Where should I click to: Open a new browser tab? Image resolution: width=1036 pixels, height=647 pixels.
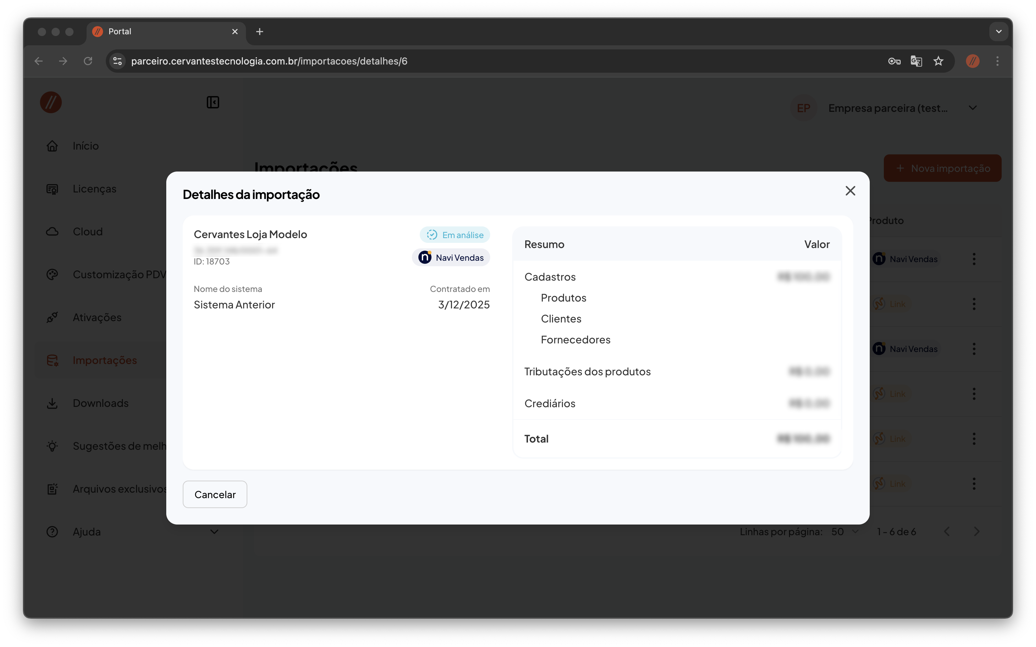260,32
